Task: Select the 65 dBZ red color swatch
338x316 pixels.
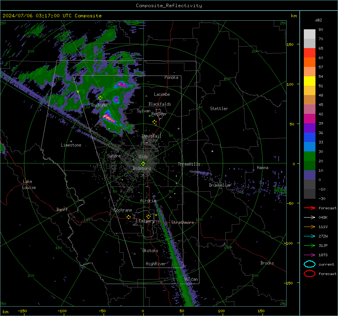Action: click(x=309, y=53)
